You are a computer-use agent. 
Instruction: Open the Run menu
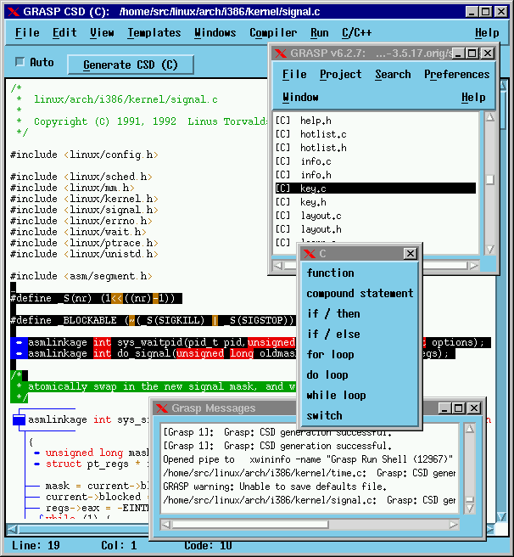[319, 32]
